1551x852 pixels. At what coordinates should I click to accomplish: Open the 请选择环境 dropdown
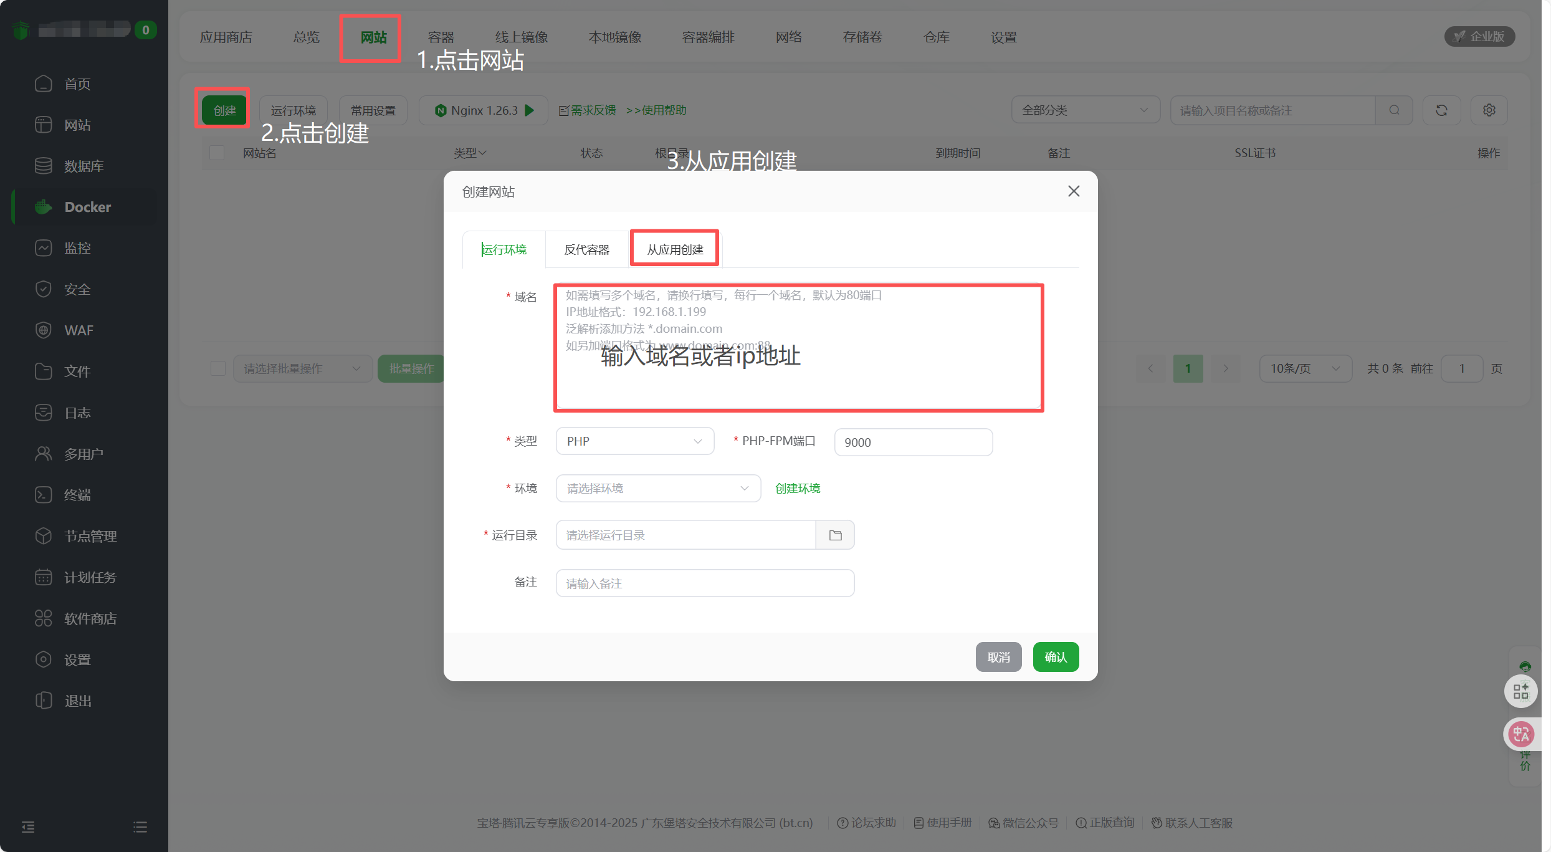(x=657, y=488)
